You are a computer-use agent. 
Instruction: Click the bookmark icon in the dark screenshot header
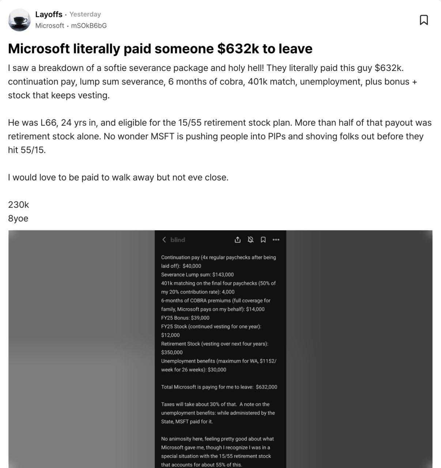tap(263, 240)
